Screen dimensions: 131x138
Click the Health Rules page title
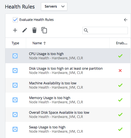20,7
